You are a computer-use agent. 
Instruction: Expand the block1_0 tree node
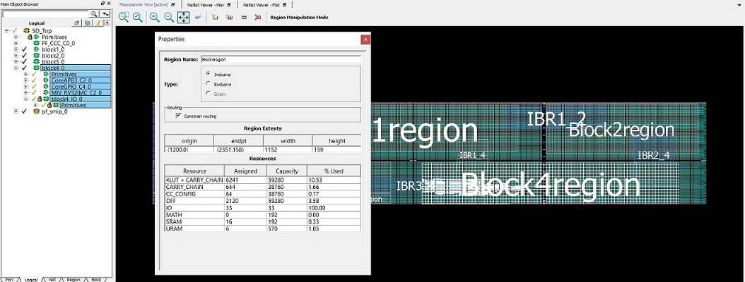point(16,49)
